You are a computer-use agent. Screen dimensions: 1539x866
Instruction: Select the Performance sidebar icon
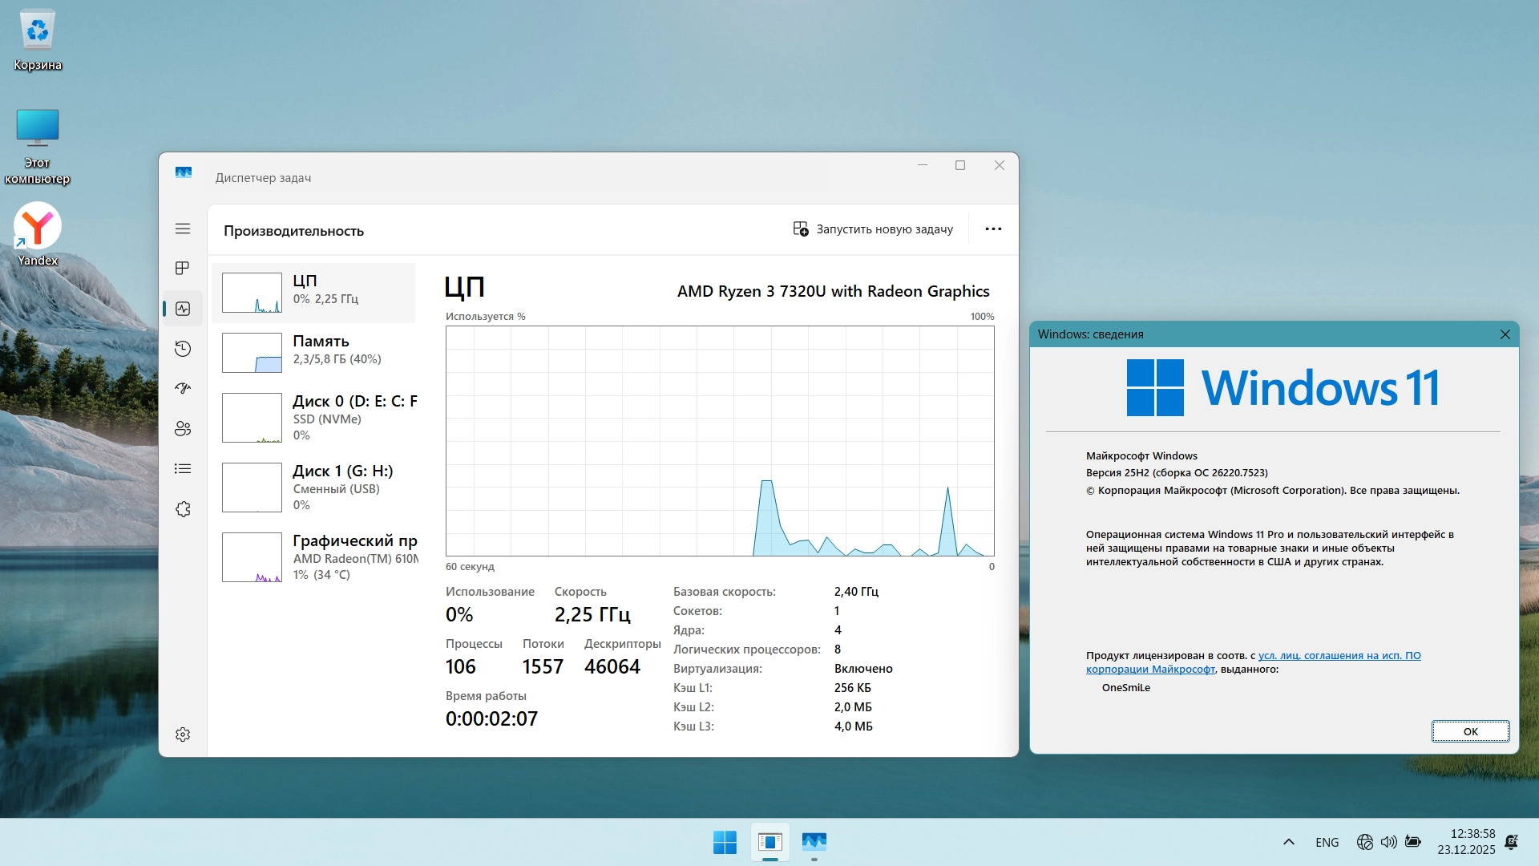183,309
